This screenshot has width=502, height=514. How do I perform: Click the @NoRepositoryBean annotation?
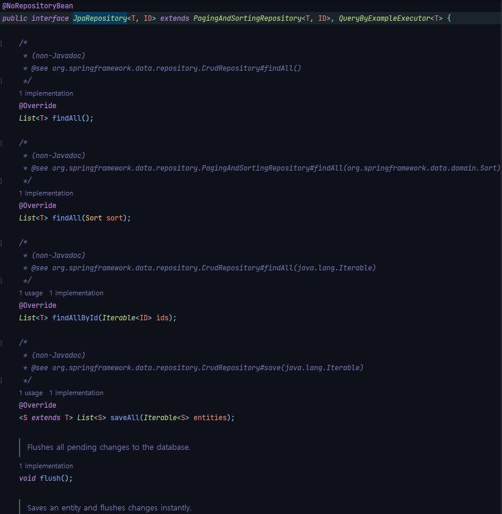[x=37, y=6]
